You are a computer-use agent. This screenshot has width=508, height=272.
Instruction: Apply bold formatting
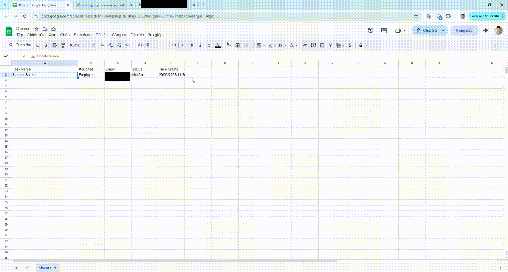click(x=192, y=45)
